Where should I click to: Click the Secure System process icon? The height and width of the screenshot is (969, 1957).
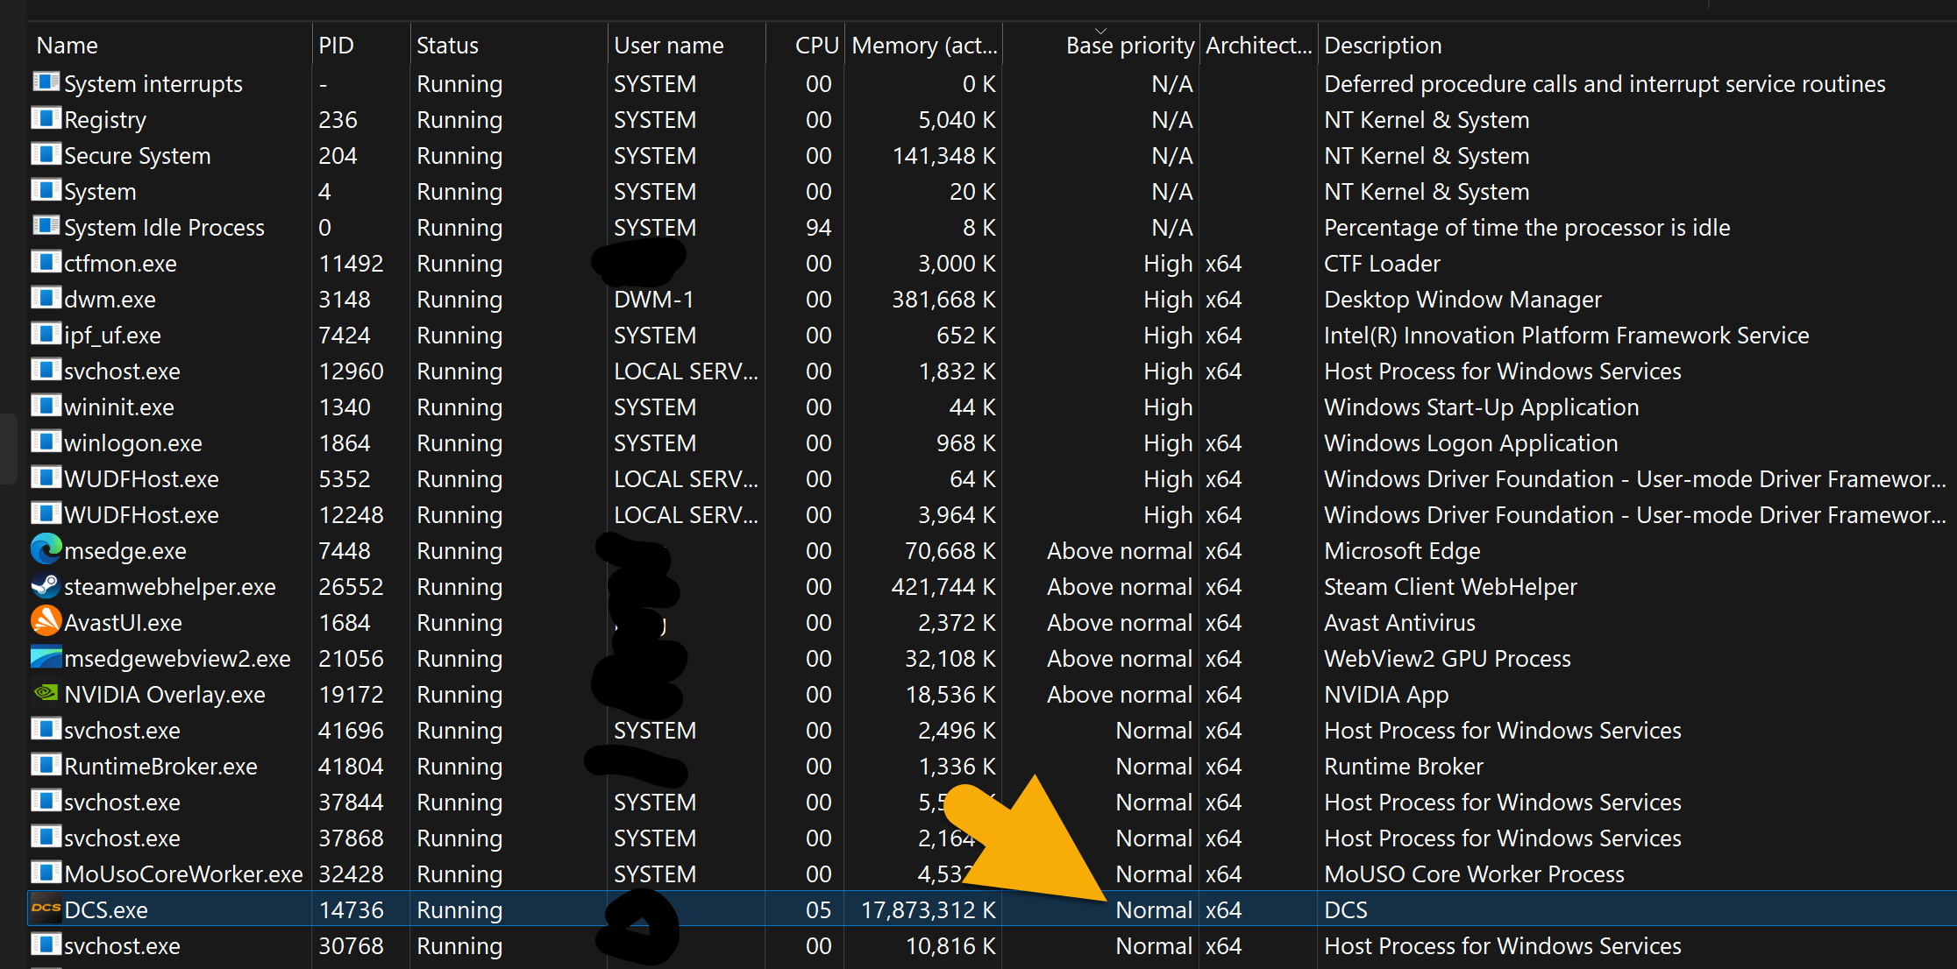pyautogui.click(x=46, y=153)
